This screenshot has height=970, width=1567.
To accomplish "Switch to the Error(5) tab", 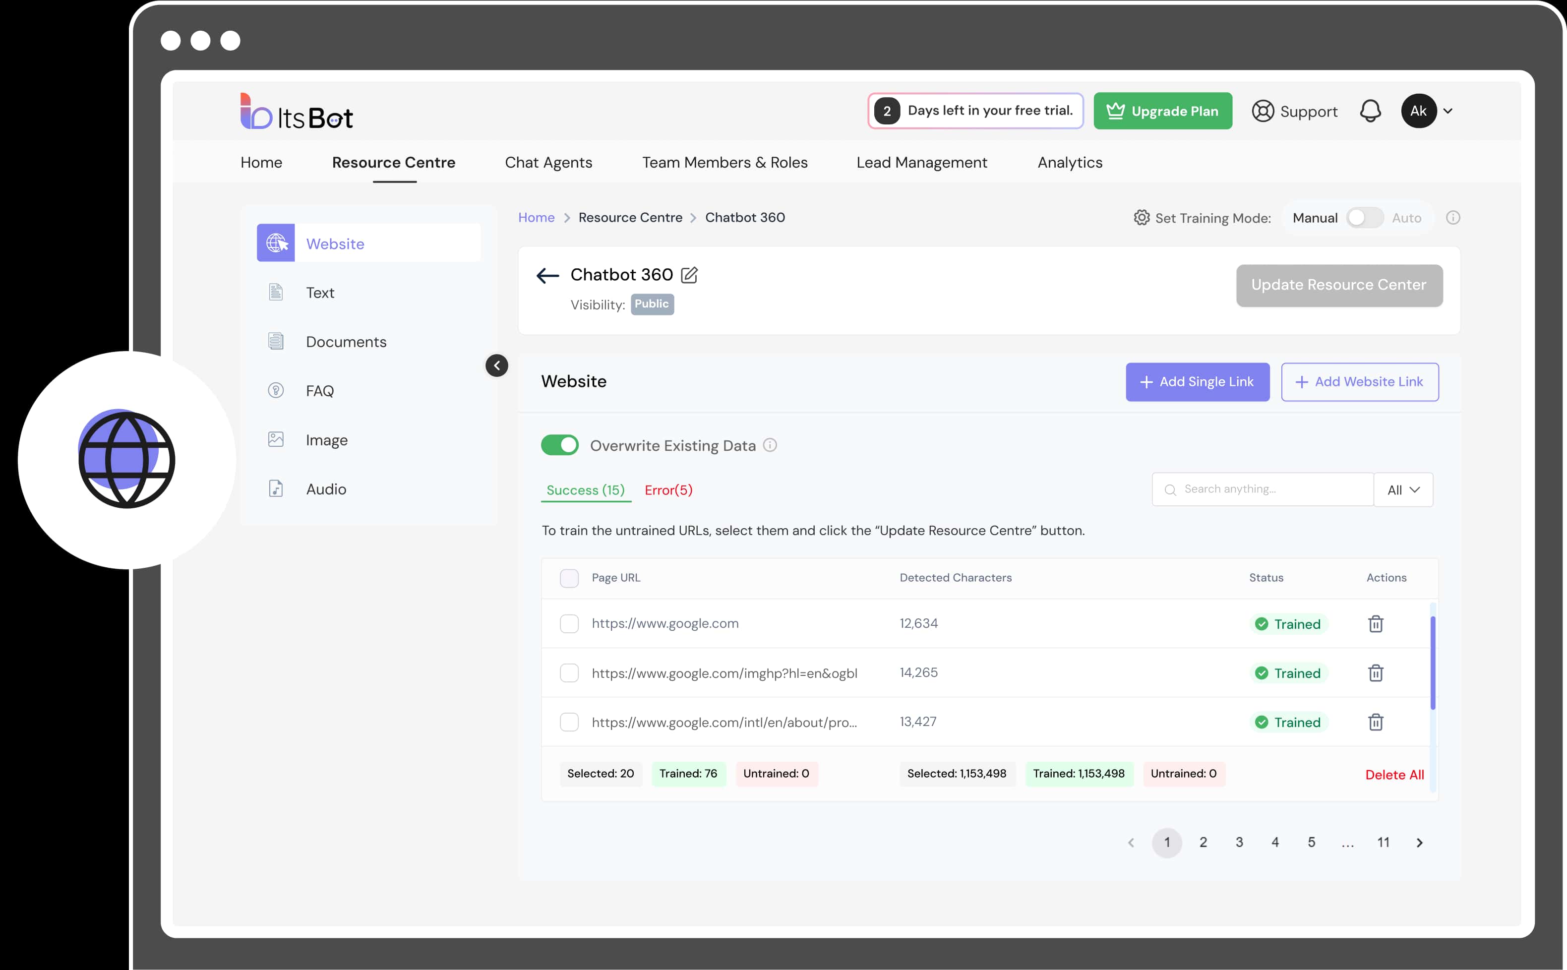I will click(668, 490).
